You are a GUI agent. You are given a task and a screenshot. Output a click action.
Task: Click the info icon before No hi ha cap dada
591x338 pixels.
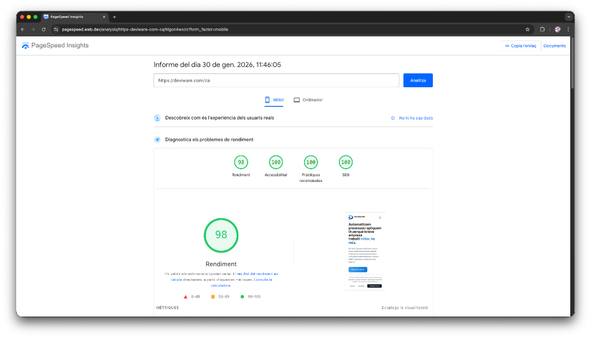click(392, 118)
